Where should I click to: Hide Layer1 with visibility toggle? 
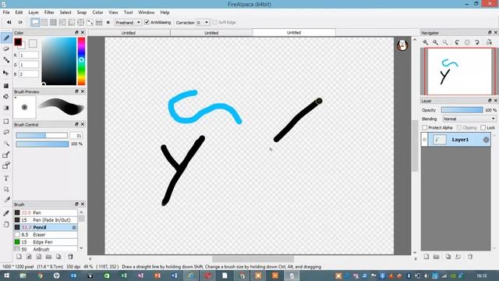coord(424,140)
